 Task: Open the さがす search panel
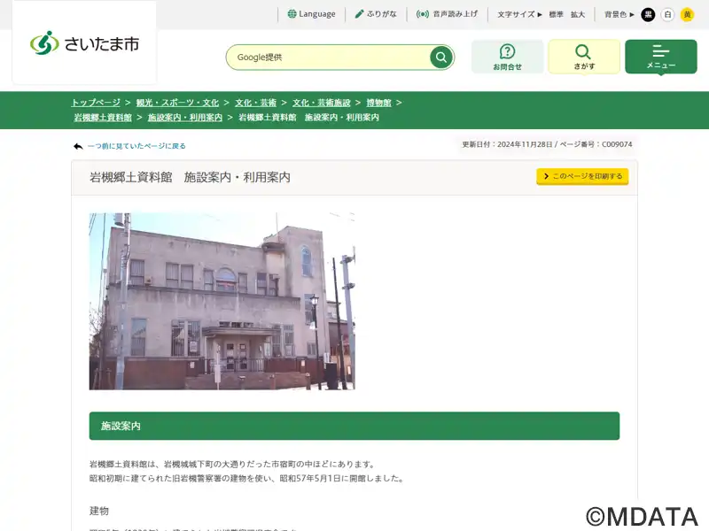tap(584, 57)
